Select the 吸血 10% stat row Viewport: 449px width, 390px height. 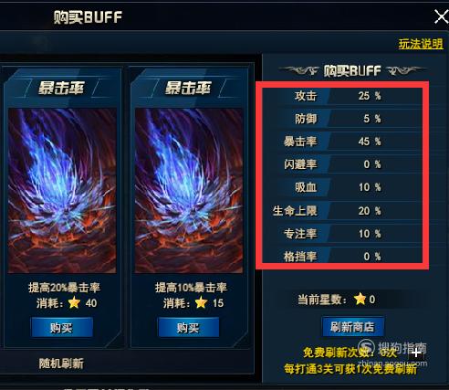(342, 187)
